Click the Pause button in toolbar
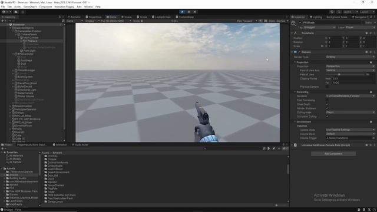Image resolution: width=377 pixels, height=212 pixels. tap(188, 12)
